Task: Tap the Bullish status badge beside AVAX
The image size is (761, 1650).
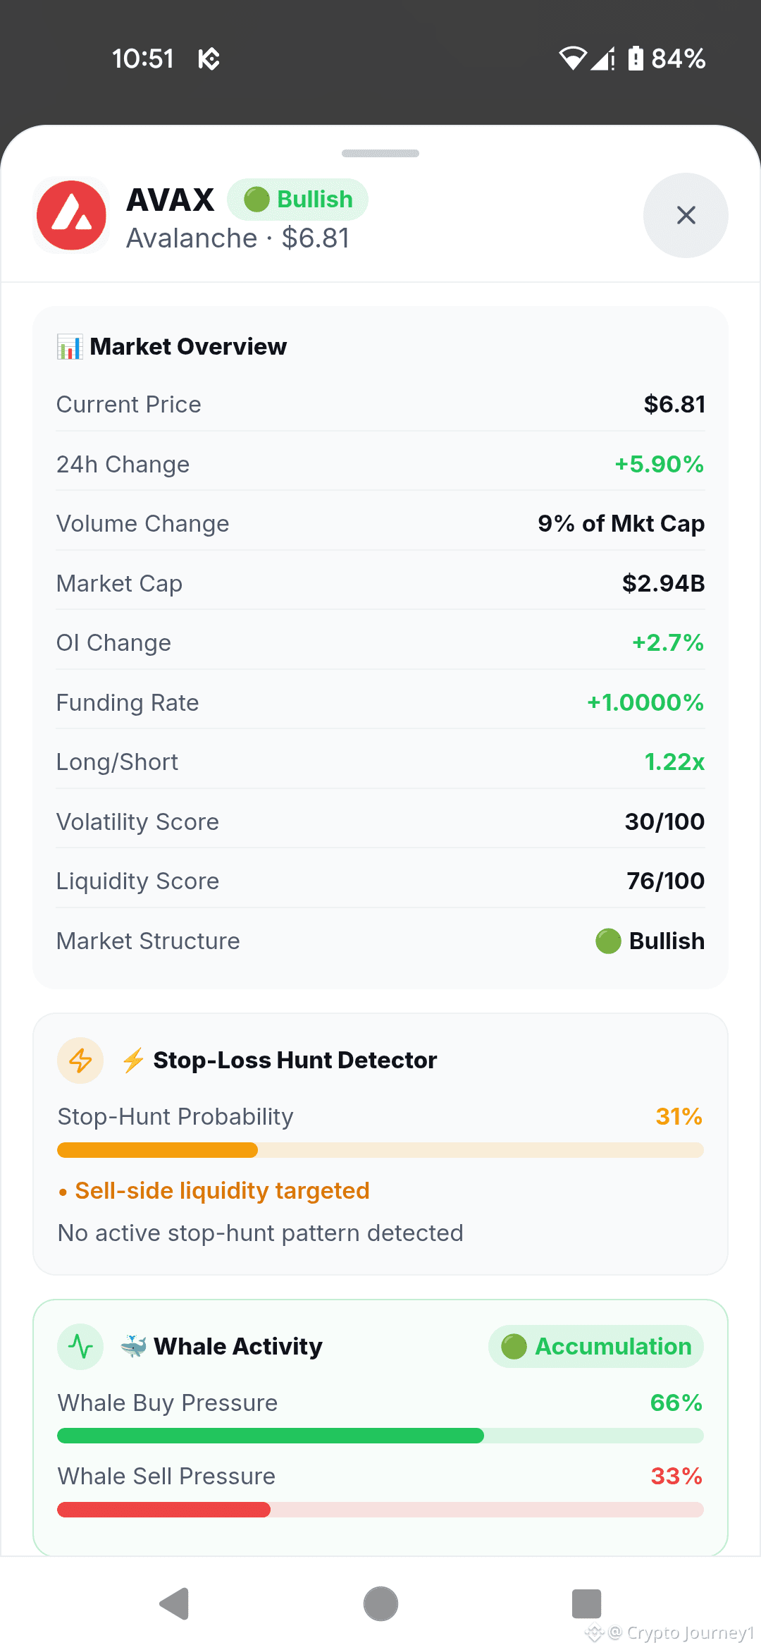Action: 297,200
